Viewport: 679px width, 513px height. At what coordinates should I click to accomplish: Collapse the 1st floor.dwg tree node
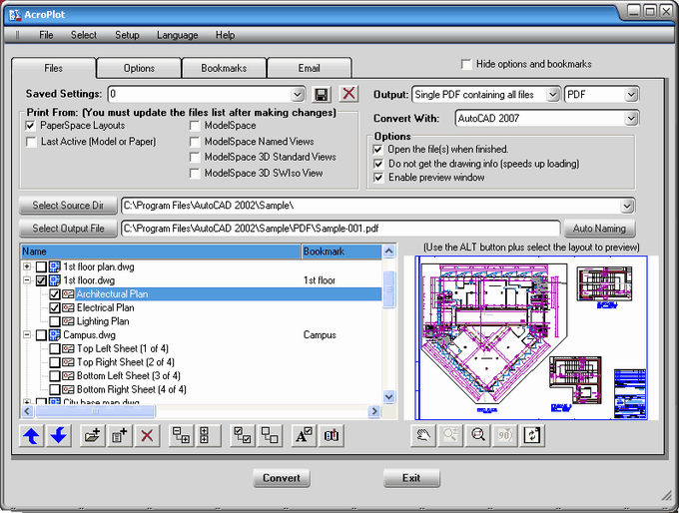click(x=27, y=280)
